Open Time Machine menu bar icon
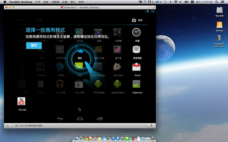228x142 pixels. click(x=165, y=2)
